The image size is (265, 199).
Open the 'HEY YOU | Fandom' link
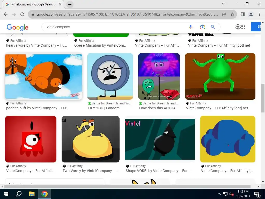click(104, 108)
